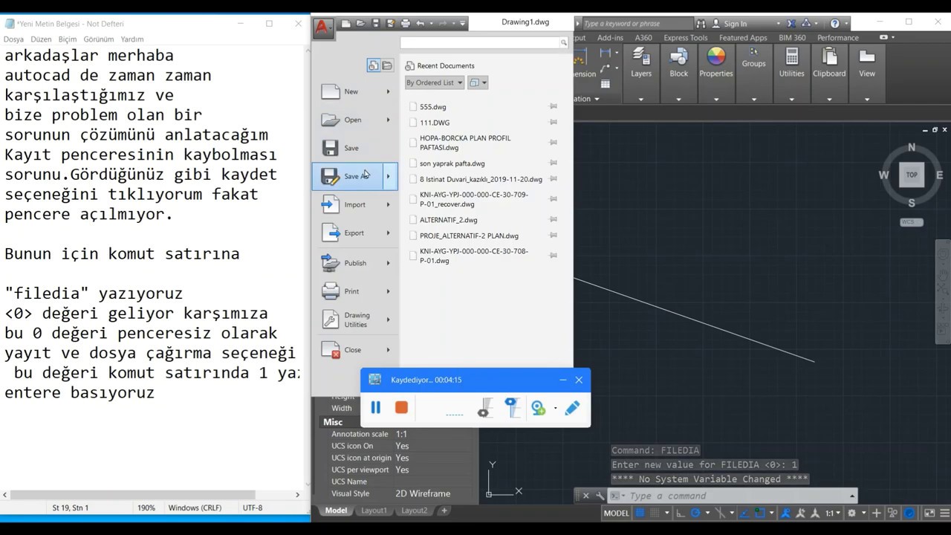Click the Undo arrow in the quick access toolbar
The image size is (951, 535).
(x=421, y=24)
